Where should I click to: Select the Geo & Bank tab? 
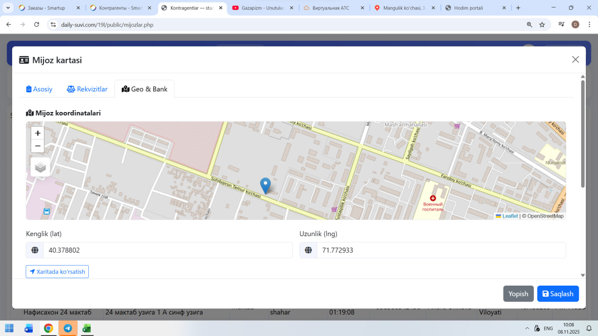pos(144,89)
